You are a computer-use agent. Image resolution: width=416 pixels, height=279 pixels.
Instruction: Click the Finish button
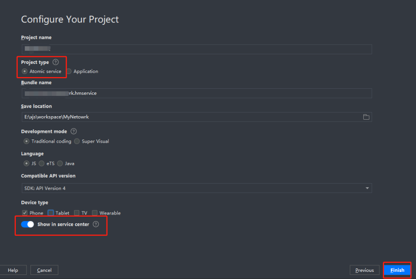pos(397,270)
